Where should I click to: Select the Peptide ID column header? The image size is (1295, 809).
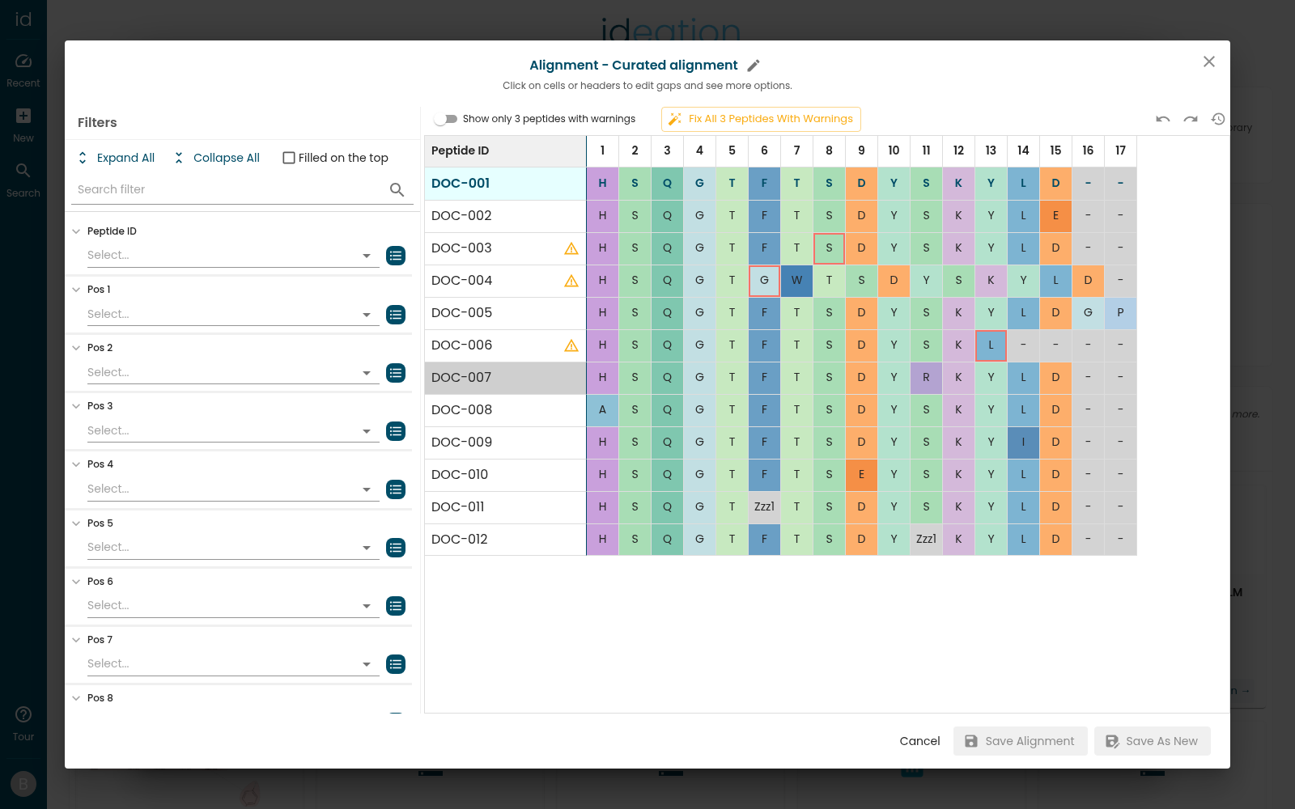(x=505, y=151)
